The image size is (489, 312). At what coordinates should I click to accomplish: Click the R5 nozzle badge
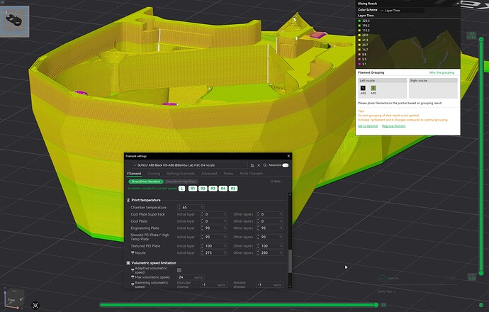233,189
